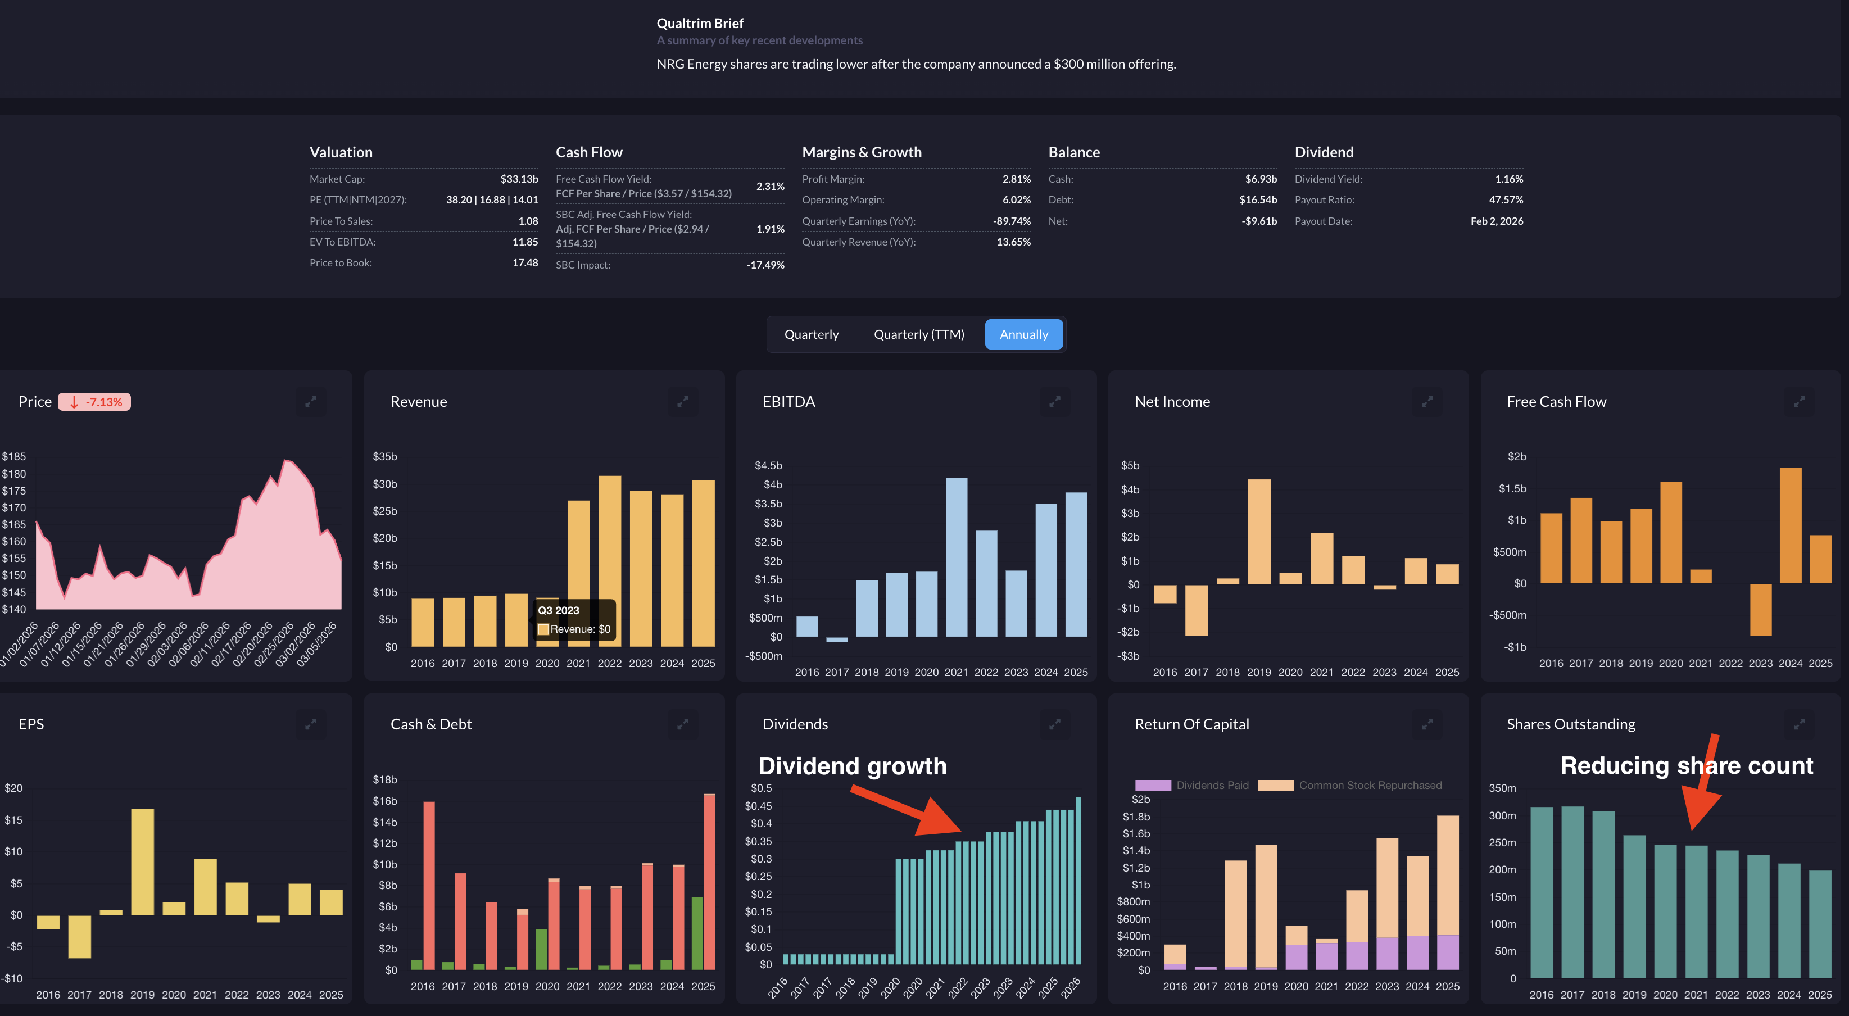The height and width of the screenshot is (1016, 1849).
Task: Click the Payout Date value Feb 2, 2026
Action: click(x=1497, y=221)
